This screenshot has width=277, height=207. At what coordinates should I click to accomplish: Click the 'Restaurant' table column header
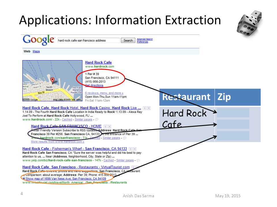pos(187,97)
